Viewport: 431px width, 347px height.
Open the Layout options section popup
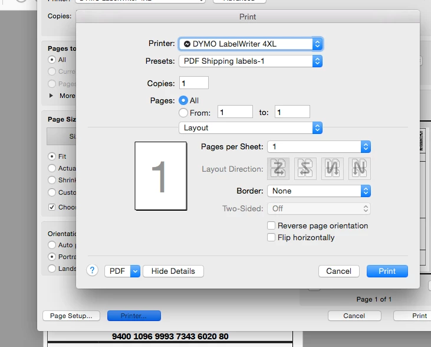(x=251, y=128)
